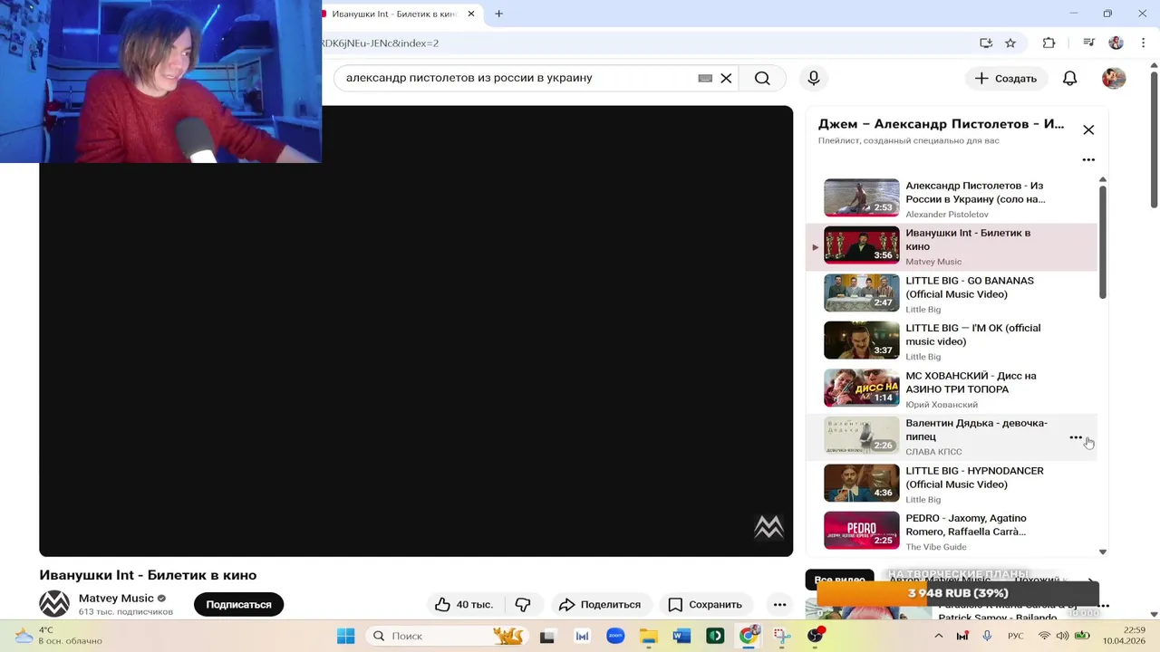Close the Иванушки Int browser tab
1160x652 pixels.
coord(471,14)
